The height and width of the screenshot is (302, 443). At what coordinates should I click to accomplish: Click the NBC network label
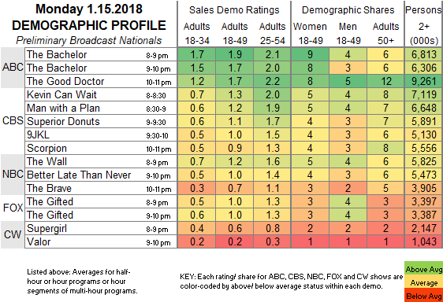[13, 175]
